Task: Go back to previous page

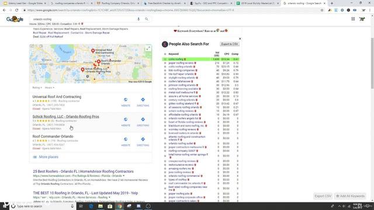Action: [x=4, y=10]
